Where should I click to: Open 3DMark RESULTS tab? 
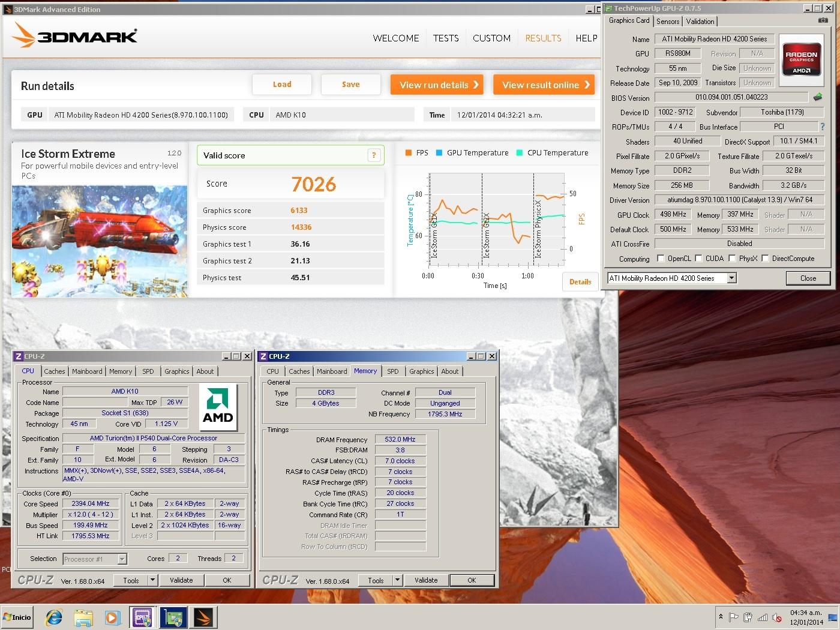tap(543, 38)
